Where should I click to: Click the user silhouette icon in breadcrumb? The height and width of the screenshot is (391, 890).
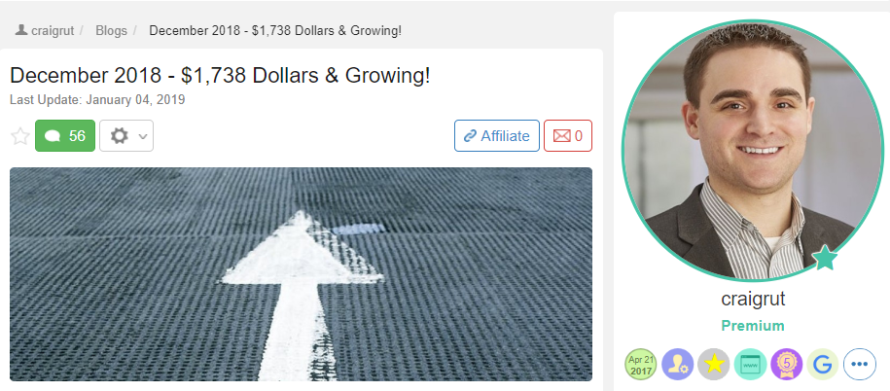[x=21, y=29]
